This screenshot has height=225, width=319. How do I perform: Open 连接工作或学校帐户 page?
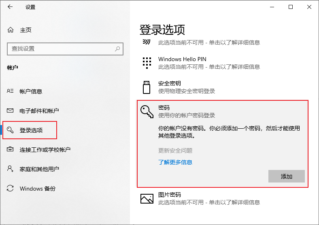(45, 150)
